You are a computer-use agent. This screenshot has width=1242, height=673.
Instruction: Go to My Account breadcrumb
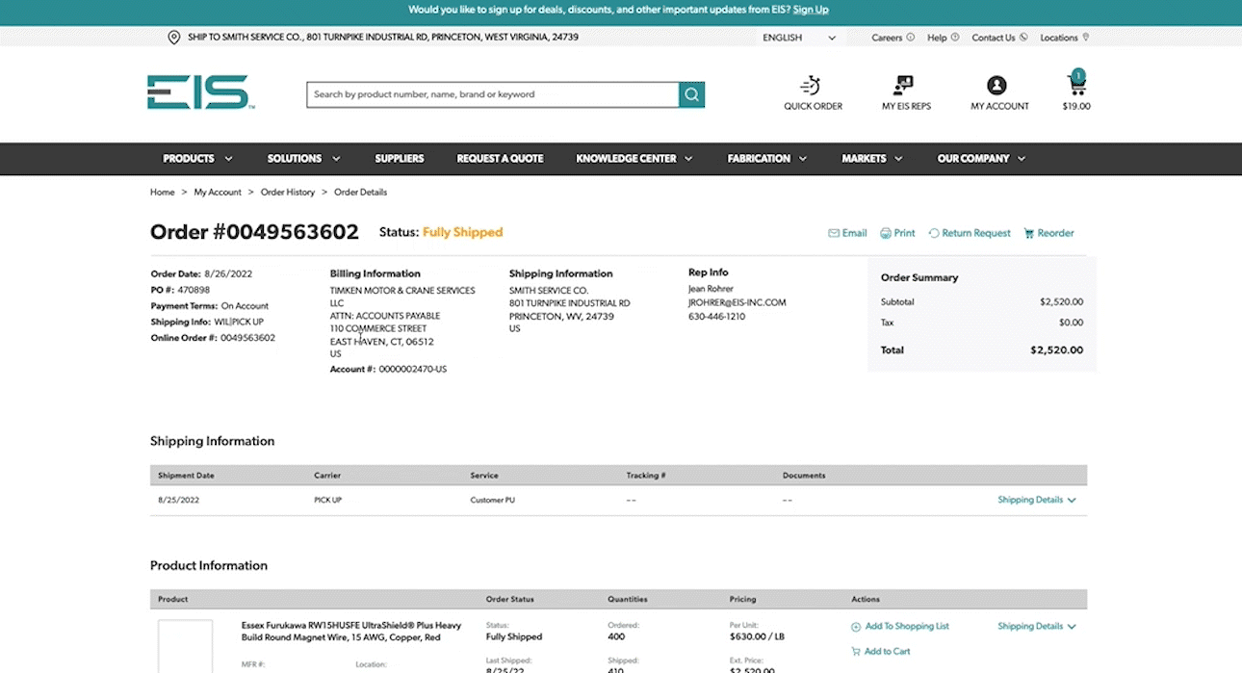pos(218,193)
